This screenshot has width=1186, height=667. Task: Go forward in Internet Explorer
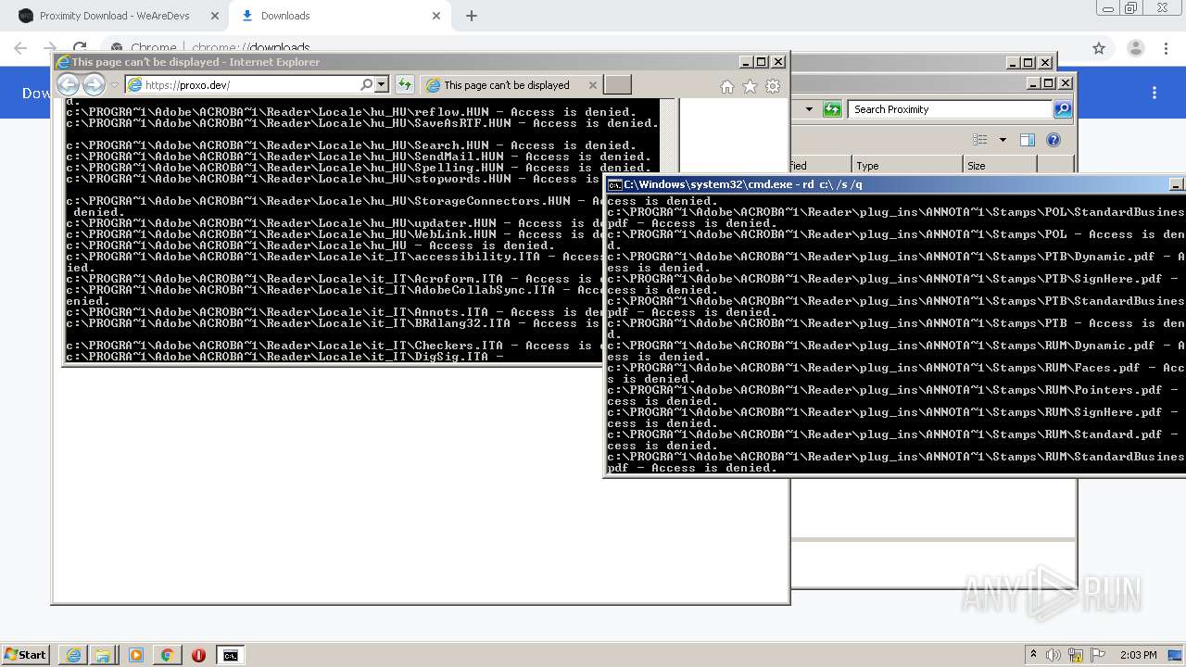point(95,84)
